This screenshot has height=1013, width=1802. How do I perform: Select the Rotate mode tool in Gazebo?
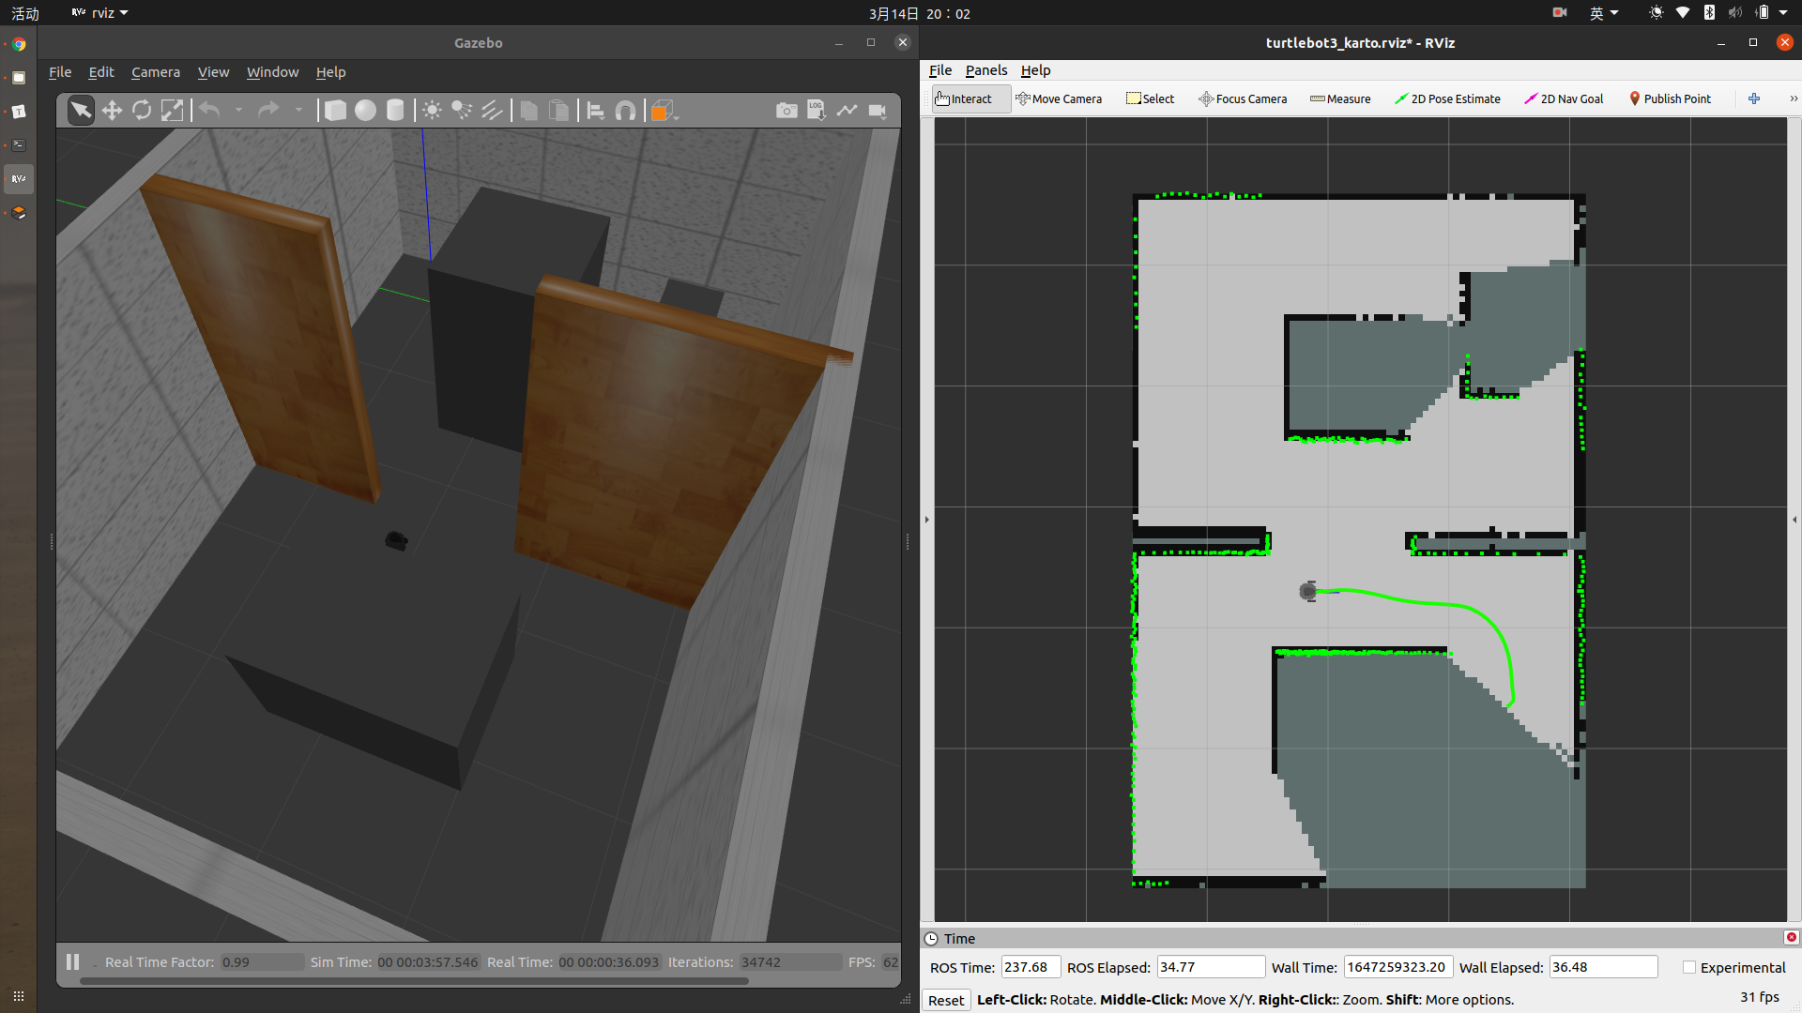pos(142,111)
